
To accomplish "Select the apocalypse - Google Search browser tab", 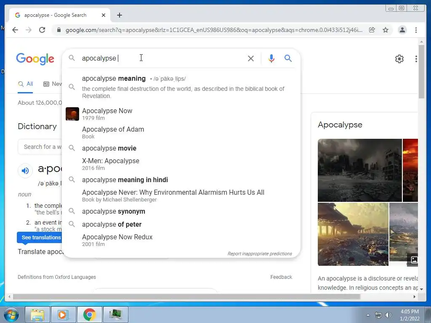I will point(60,15).
